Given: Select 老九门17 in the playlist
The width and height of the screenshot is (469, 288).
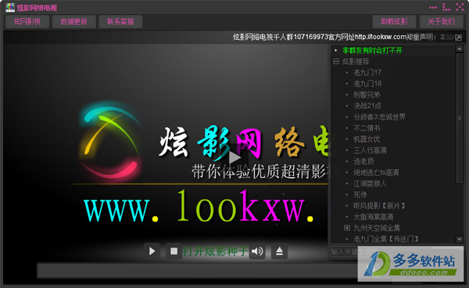Looking at the screenshot, I should tap(367, 73).
